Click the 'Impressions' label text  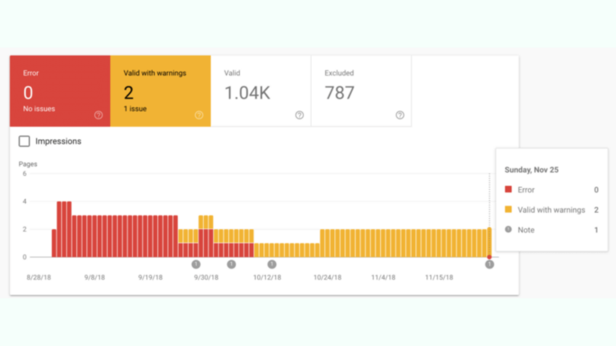tap(58, 141)
